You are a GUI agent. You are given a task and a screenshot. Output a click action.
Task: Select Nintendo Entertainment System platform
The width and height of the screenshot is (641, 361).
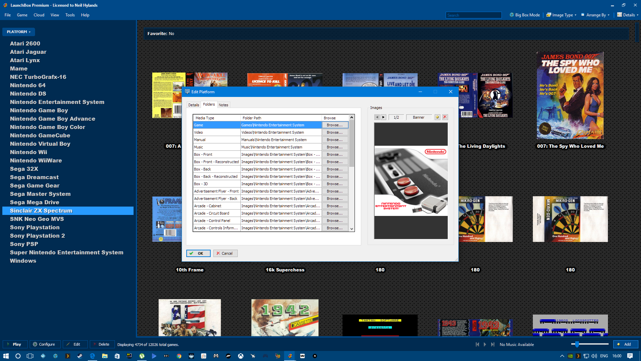coord(57,102)
